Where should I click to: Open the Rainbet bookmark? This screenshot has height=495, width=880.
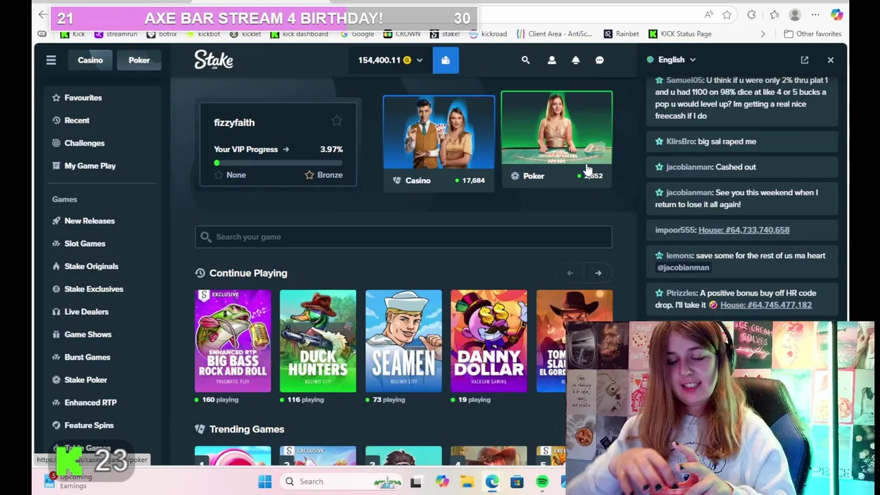[x=621, y=34]
